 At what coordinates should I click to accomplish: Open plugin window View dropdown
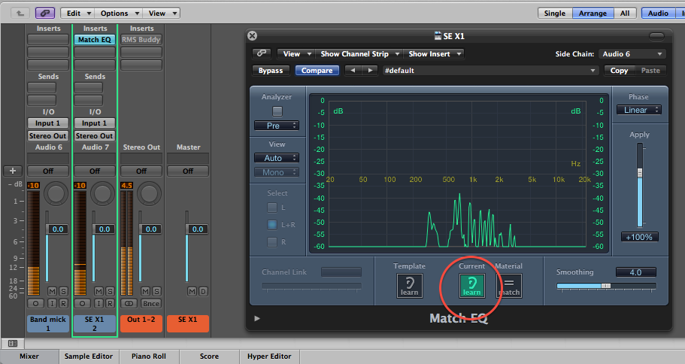pyautogui.click(x=296, y=53)
